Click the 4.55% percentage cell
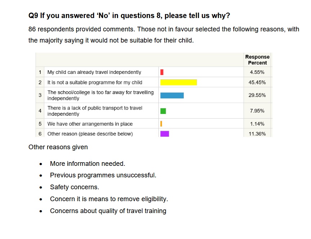The width and height of the screenshot is (311, 239). pyautogui.click(x=257, y=72)
